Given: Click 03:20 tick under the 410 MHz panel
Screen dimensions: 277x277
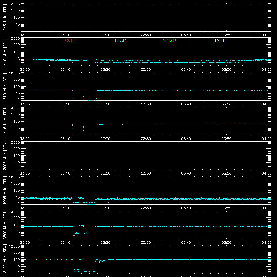Looking at the screenshot, I should 106,70.
